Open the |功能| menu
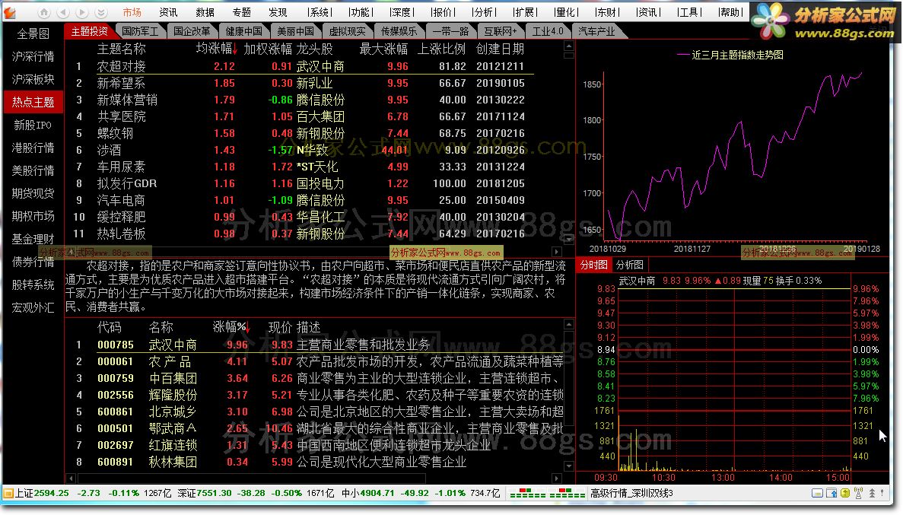 pyautogui.click(x=361, y=12)
